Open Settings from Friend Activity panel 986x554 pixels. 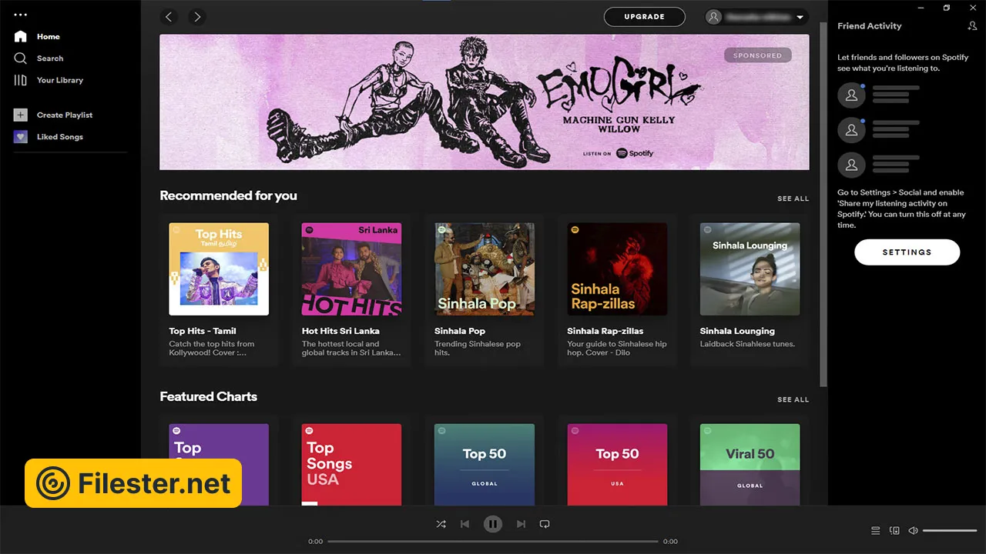click(907, 252)
